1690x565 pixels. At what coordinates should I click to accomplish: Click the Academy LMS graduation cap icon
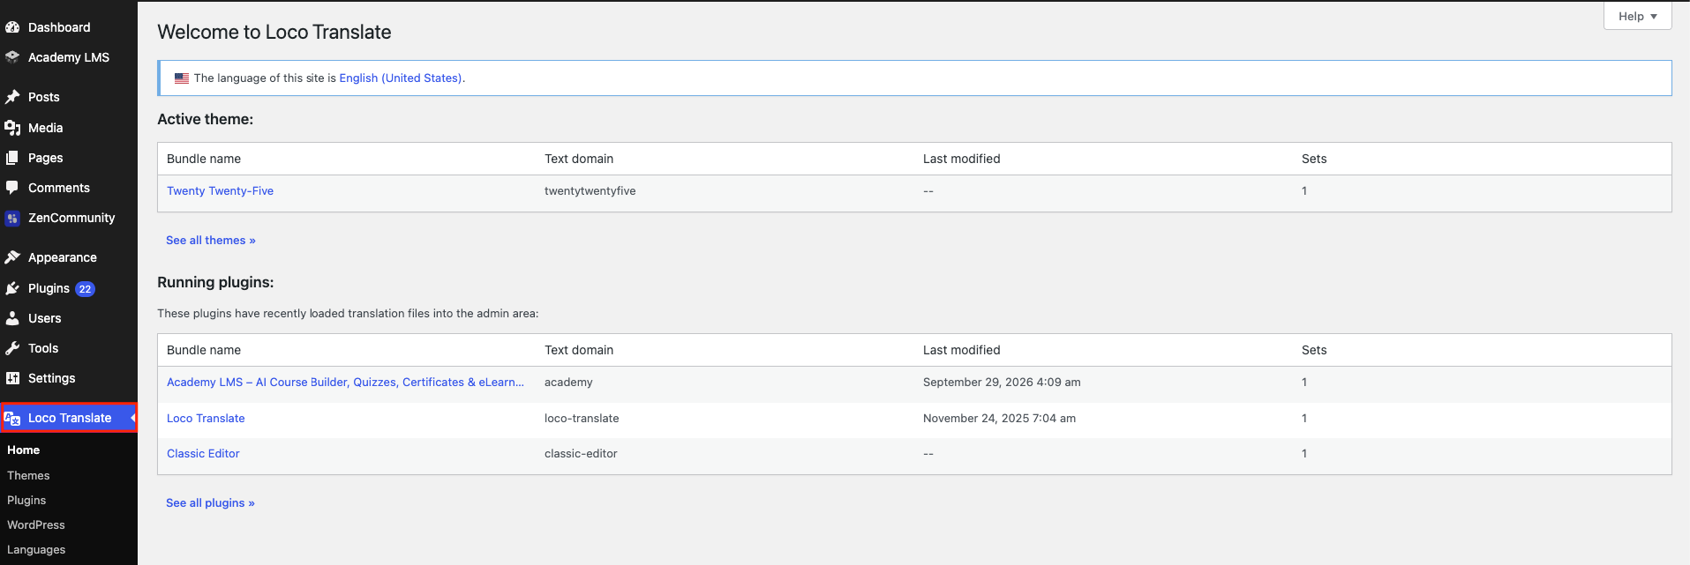[12, 57]
